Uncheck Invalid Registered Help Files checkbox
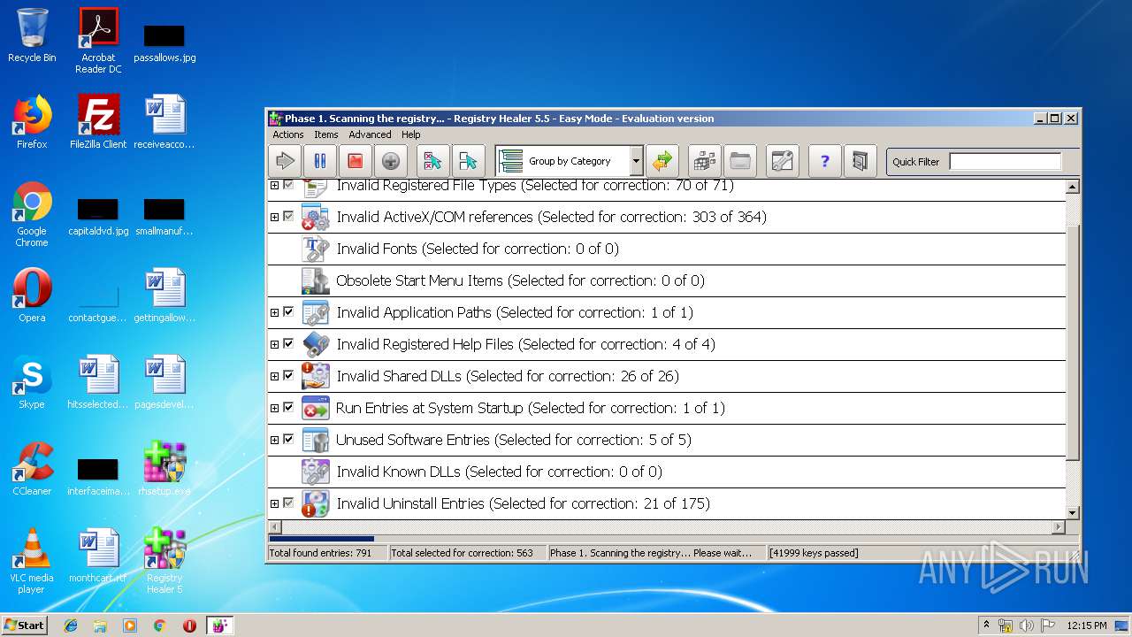This screenshot has width=1132, height=637. (288, 344)
